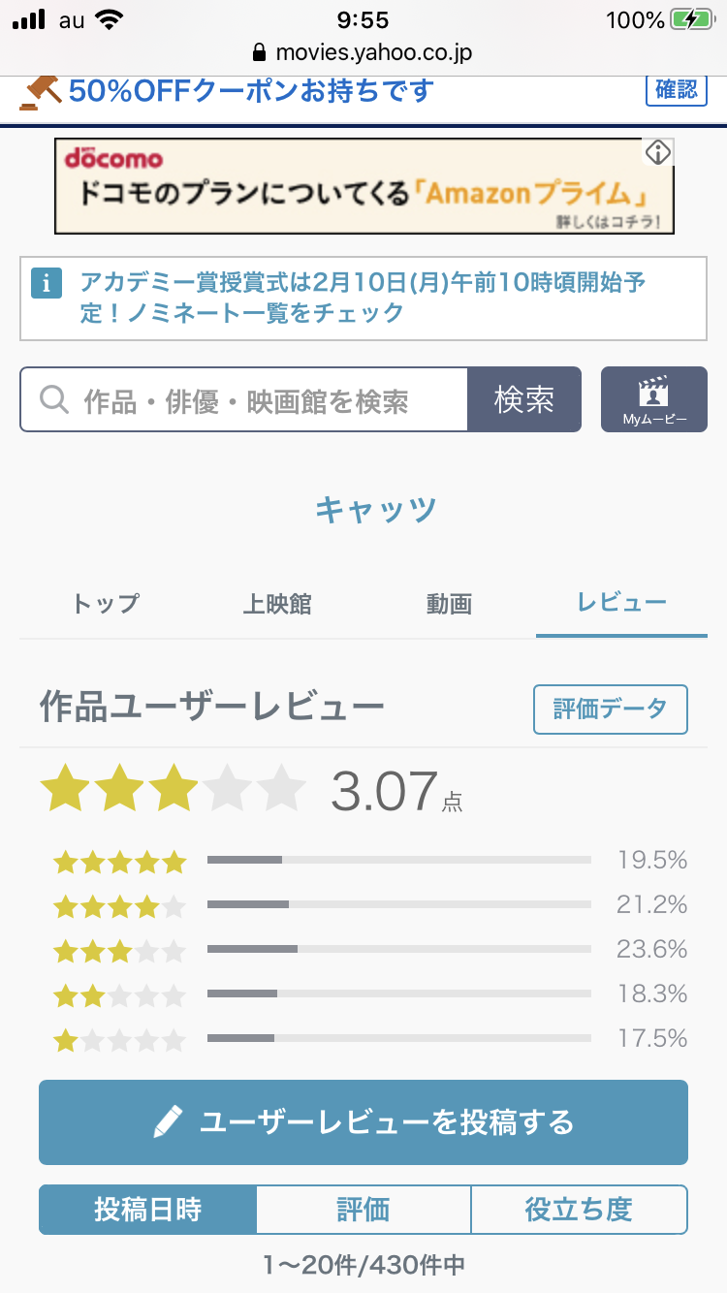
Task: Open the Academy Awards nominee list link
Action: [x=363, y=298]
